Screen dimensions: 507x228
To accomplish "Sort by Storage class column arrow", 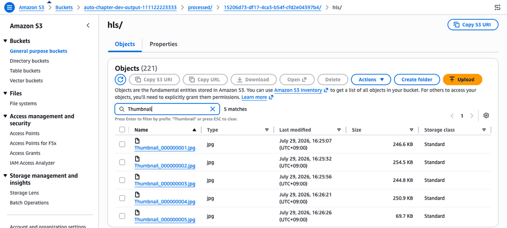I will (x=484, y=130).
